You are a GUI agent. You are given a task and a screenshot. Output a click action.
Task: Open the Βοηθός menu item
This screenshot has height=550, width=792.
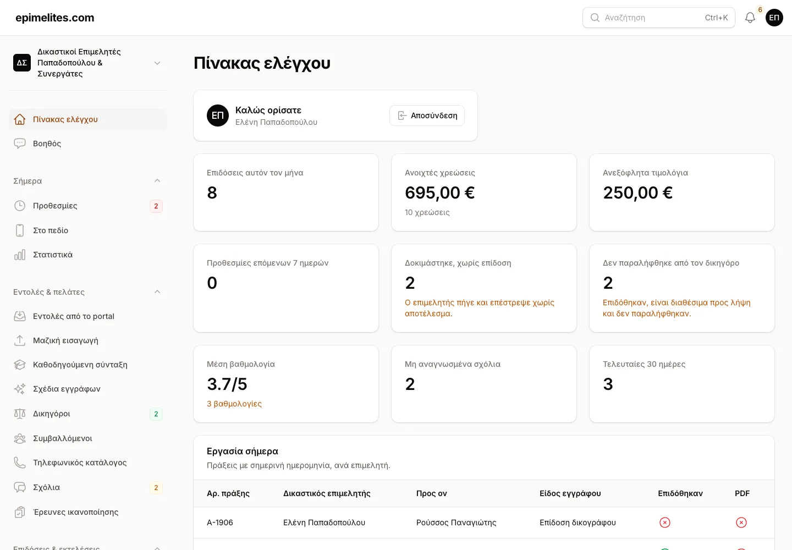coord(88,144)
